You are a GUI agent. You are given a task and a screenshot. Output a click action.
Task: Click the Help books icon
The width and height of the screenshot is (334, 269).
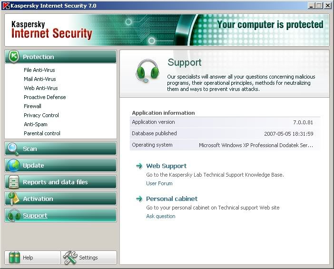[x=14, y=258]
